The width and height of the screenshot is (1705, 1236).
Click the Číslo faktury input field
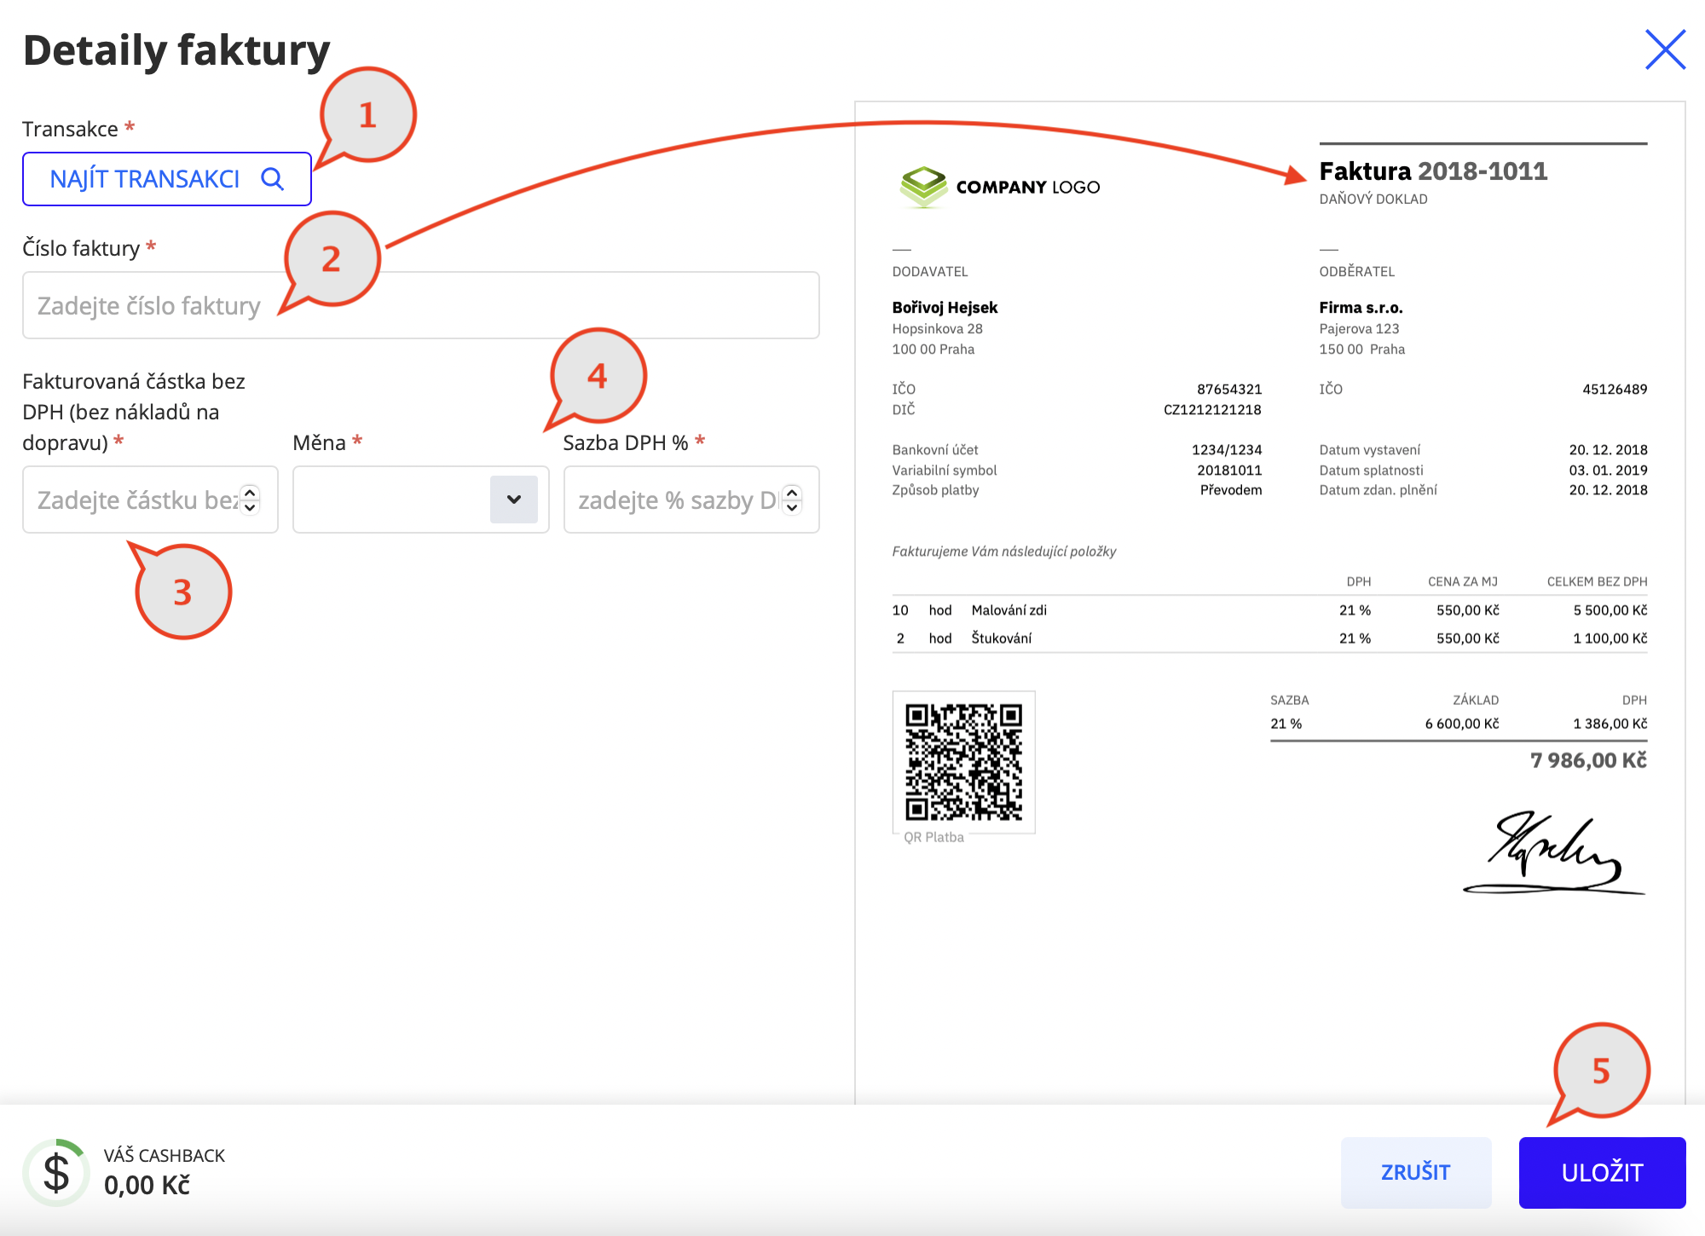click(421, 305)
